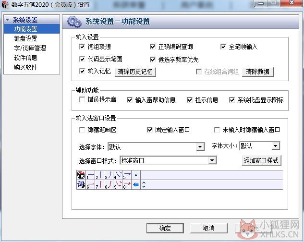
Task: Click the greyed 在线组合词组 checkbox
Action: point(199,72)
